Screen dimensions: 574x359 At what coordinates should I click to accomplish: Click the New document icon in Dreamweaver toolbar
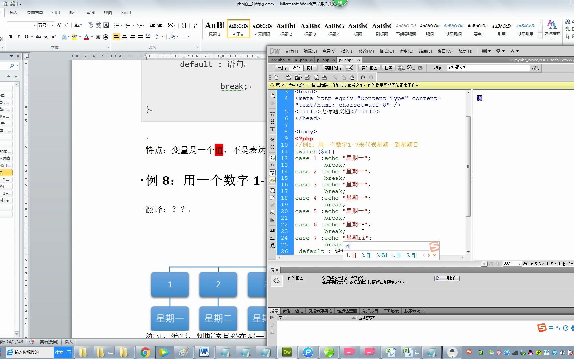276,77
